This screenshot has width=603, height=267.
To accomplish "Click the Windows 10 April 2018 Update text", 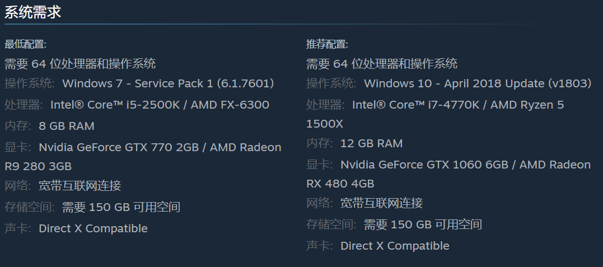I will [478, 83].
